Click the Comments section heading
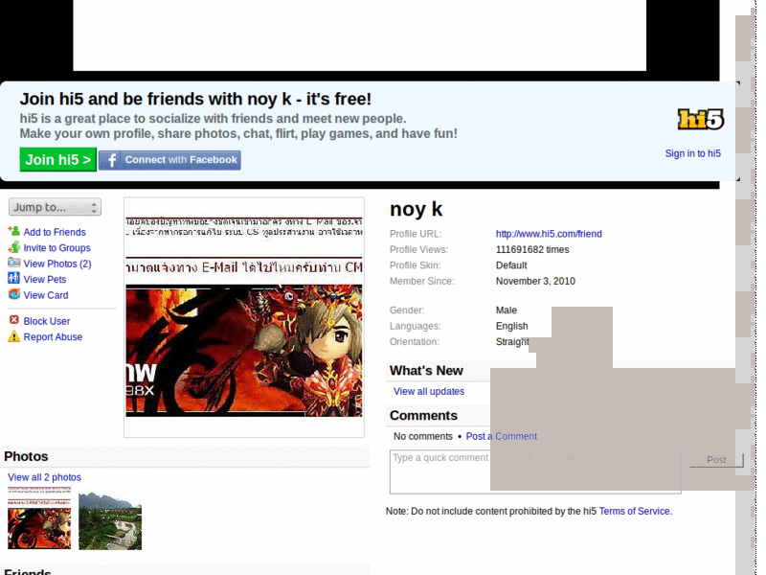The height and width of the screenshot is (575, 766). point(423,415)
